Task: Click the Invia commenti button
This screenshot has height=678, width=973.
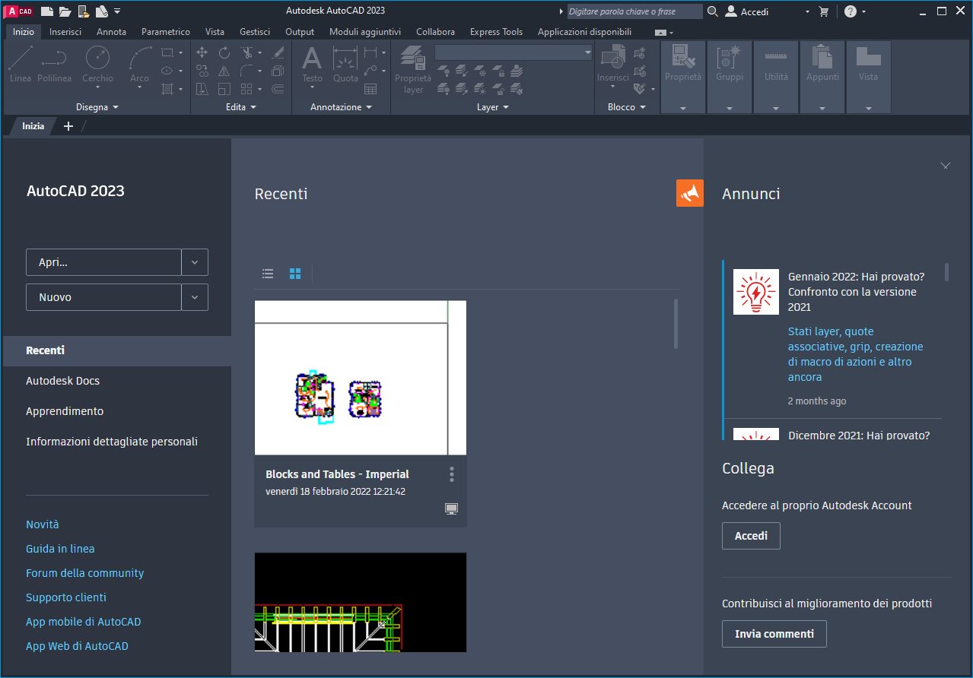Action: 774,634
